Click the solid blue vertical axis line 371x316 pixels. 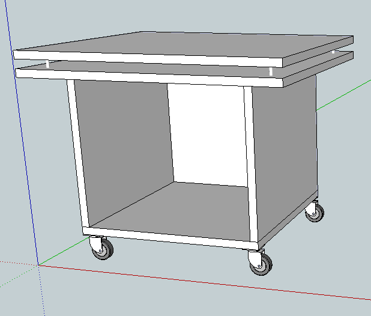pyautogui.click(x=21, y=133)
